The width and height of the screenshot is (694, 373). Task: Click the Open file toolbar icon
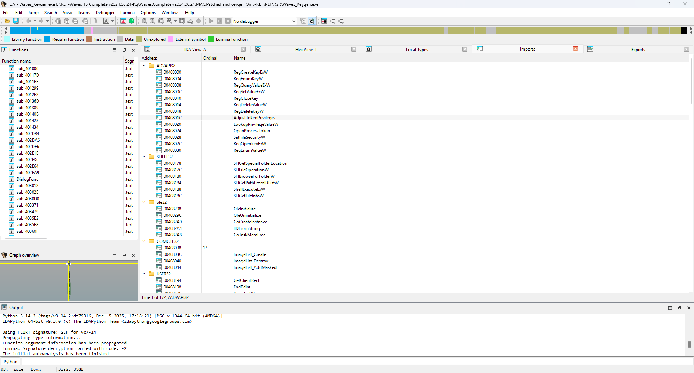7,21
